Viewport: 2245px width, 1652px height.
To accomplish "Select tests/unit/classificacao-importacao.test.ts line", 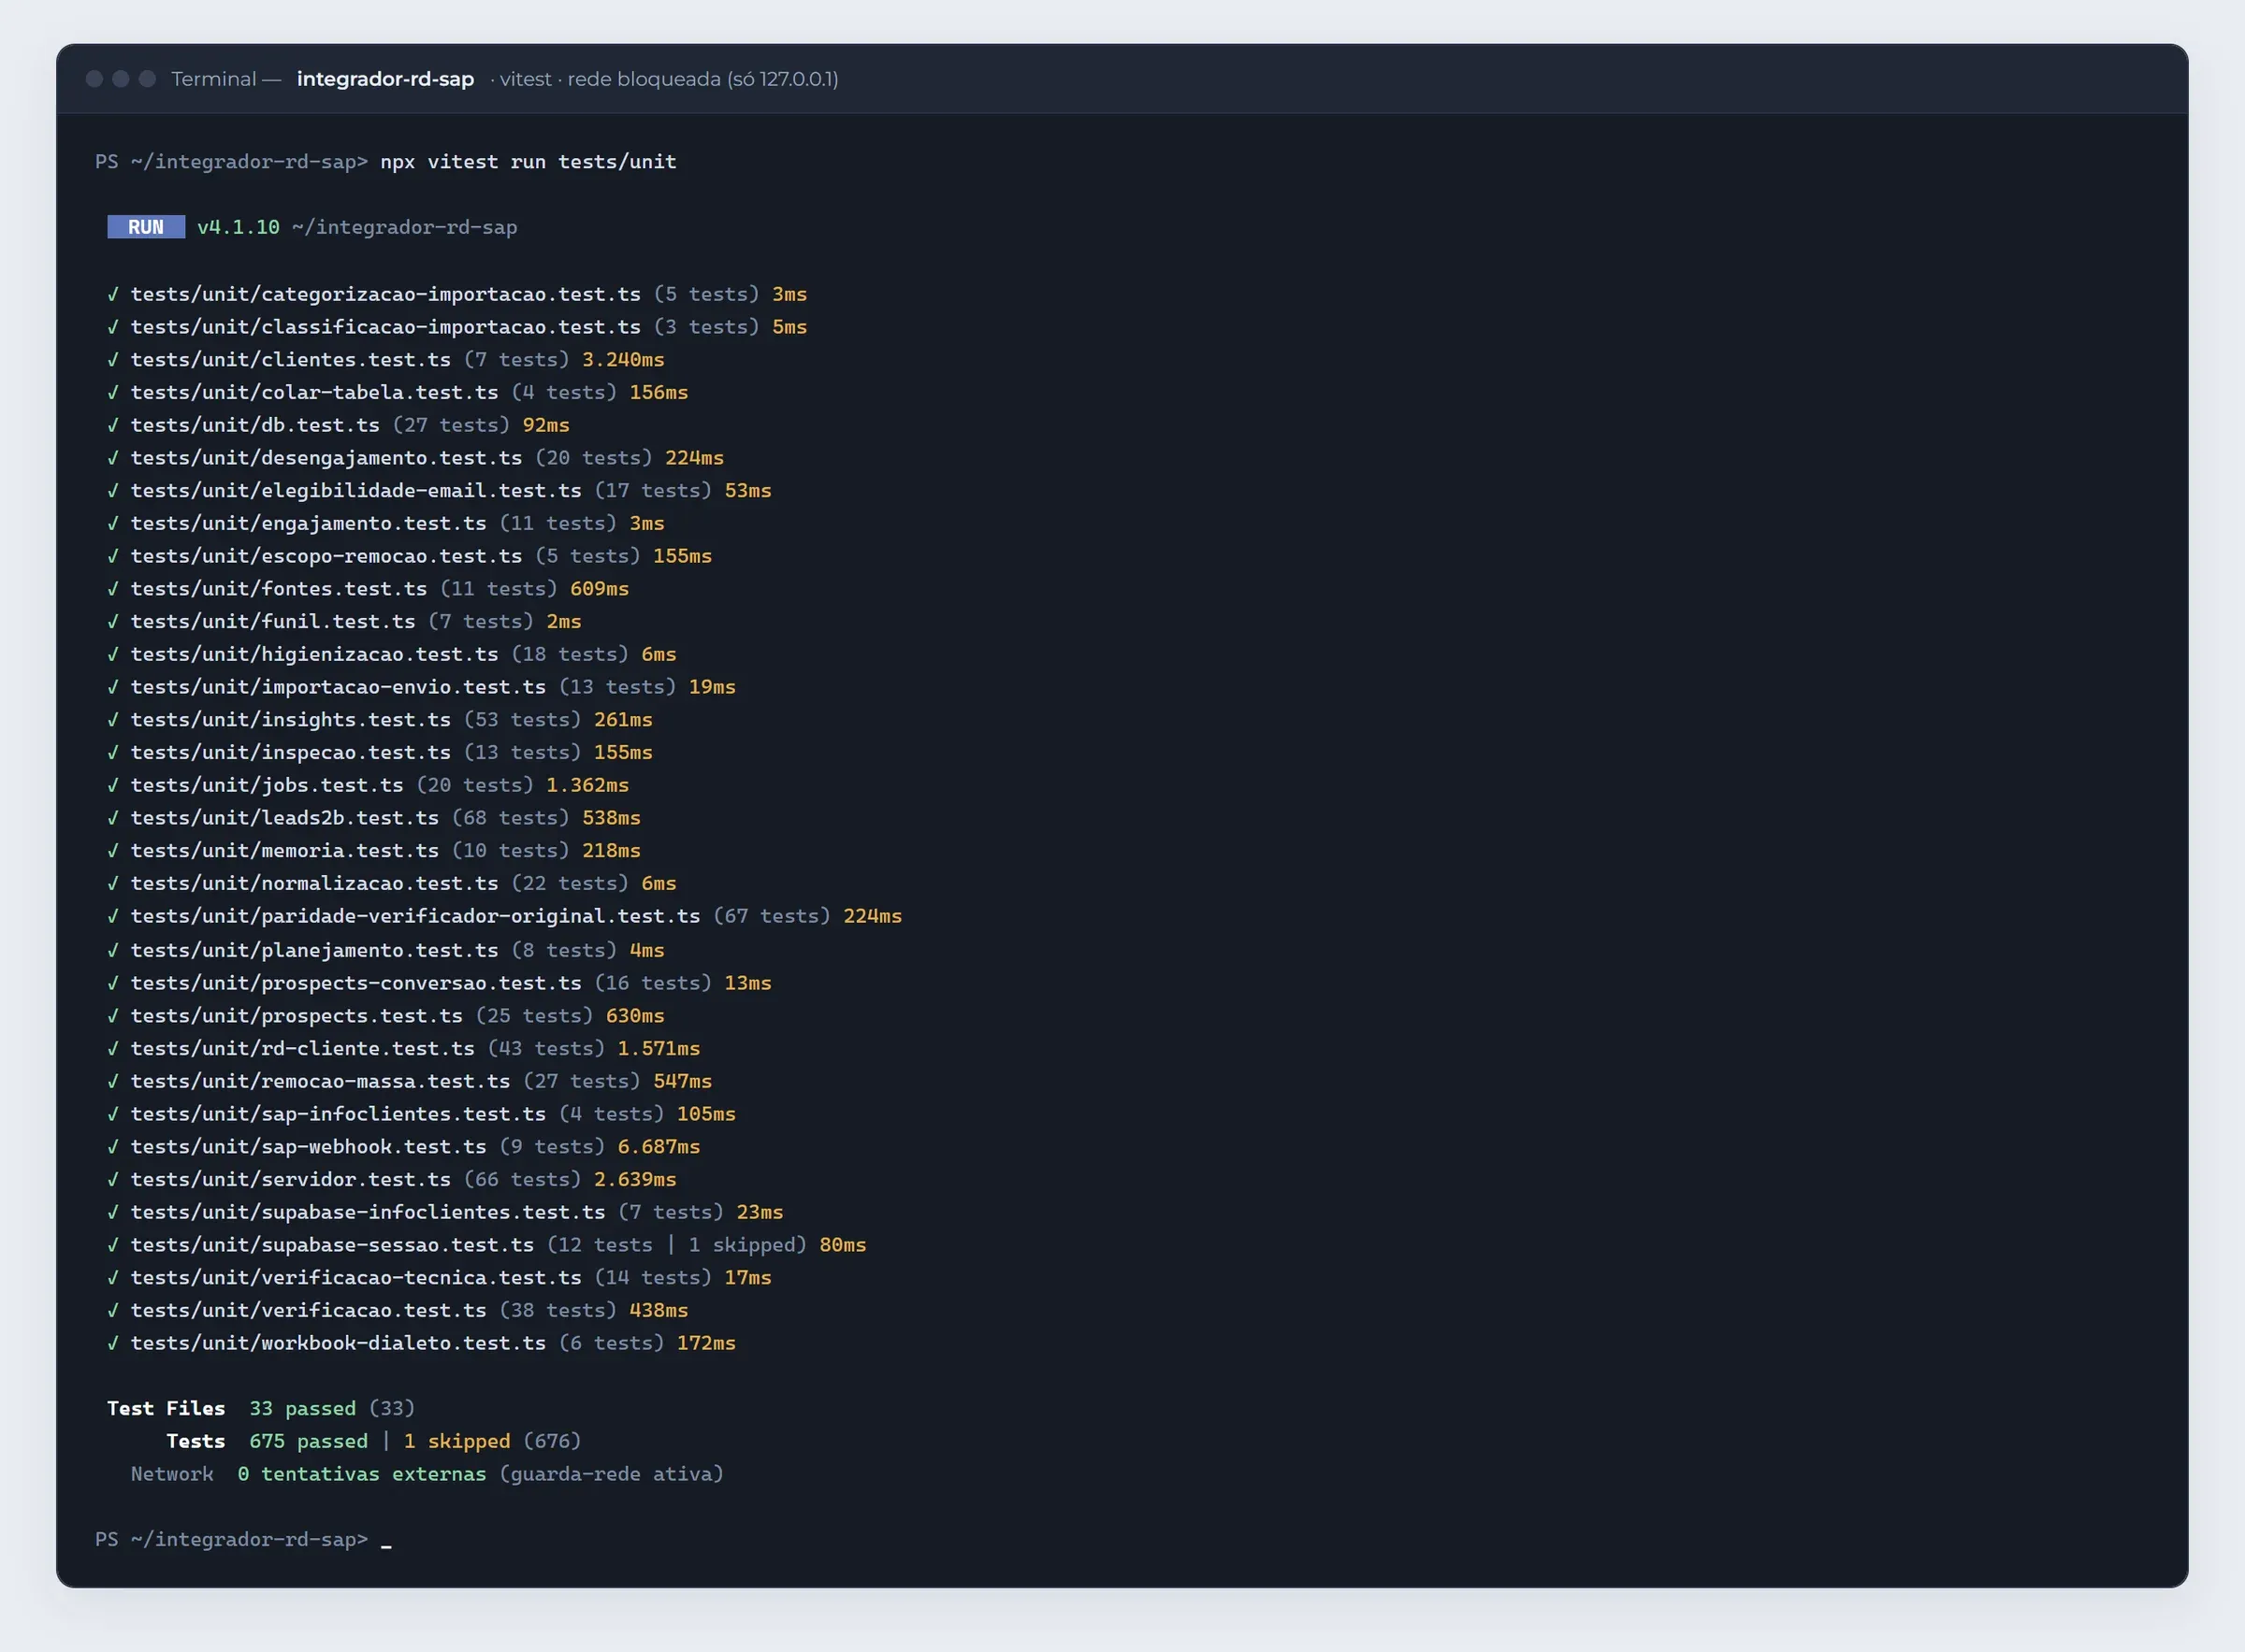I will pos(457,327).
